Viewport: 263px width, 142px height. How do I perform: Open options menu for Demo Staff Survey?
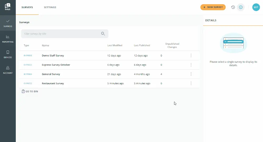coord(191,55)
